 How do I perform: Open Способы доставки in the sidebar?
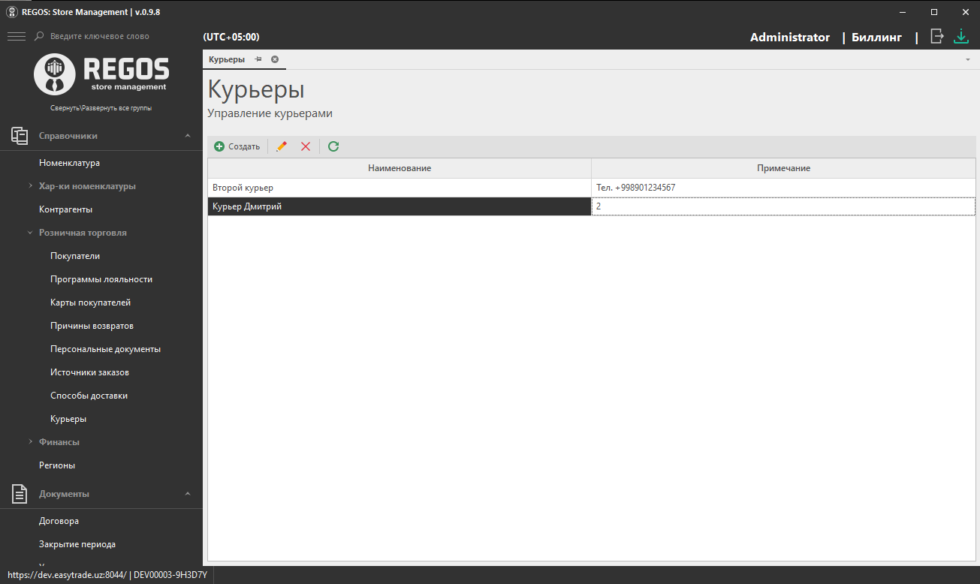(89, 396)
